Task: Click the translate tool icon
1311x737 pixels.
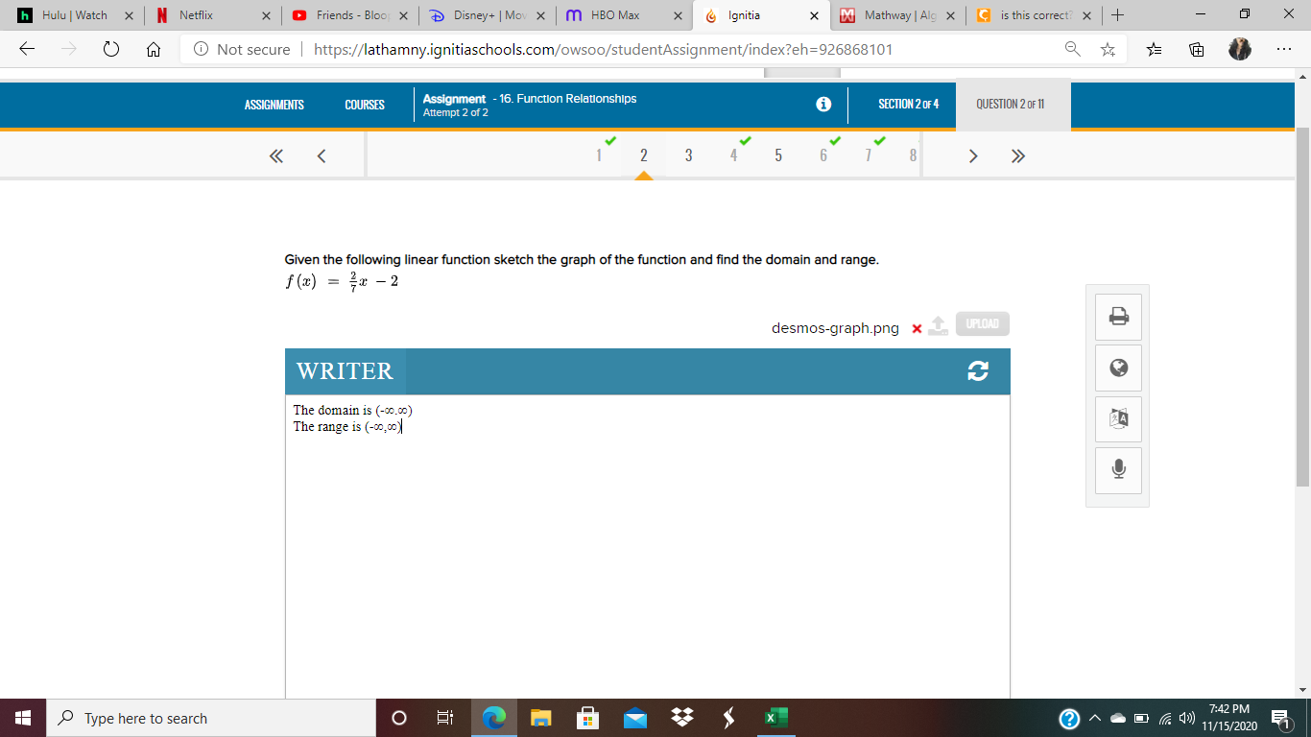Action: click(x=1118, y=419)
